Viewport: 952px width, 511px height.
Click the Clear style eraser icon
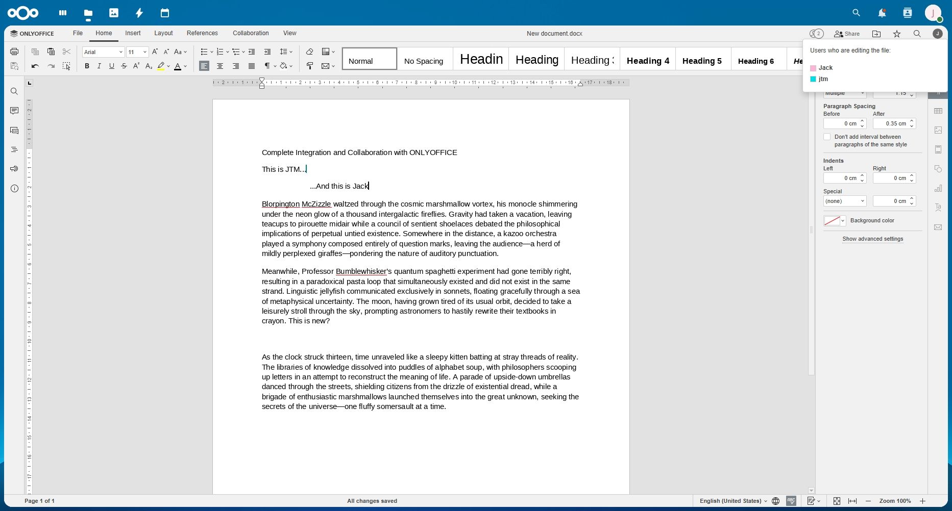tap(309, 52)
